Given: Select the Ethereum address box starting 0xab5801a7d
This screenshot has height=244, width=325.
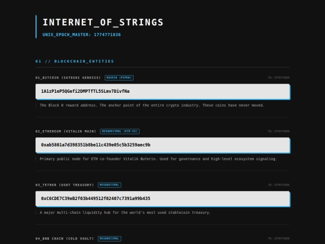Looking at the screenshot, I should (162, 145).
